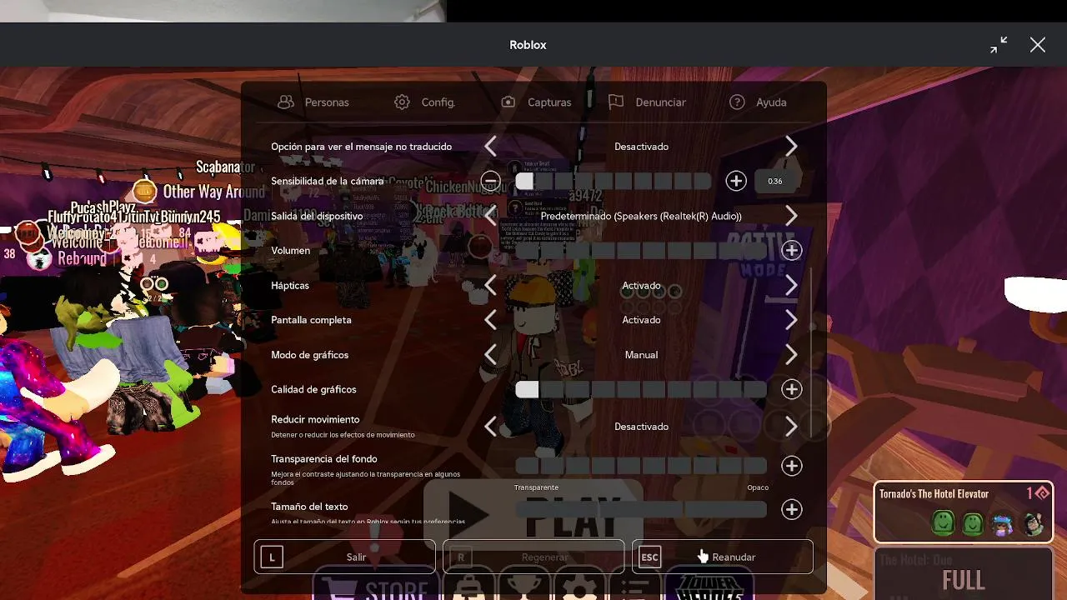Click the 'Manual' graphics mode value
1067x600 pixels.
click(x=641, y=355)
